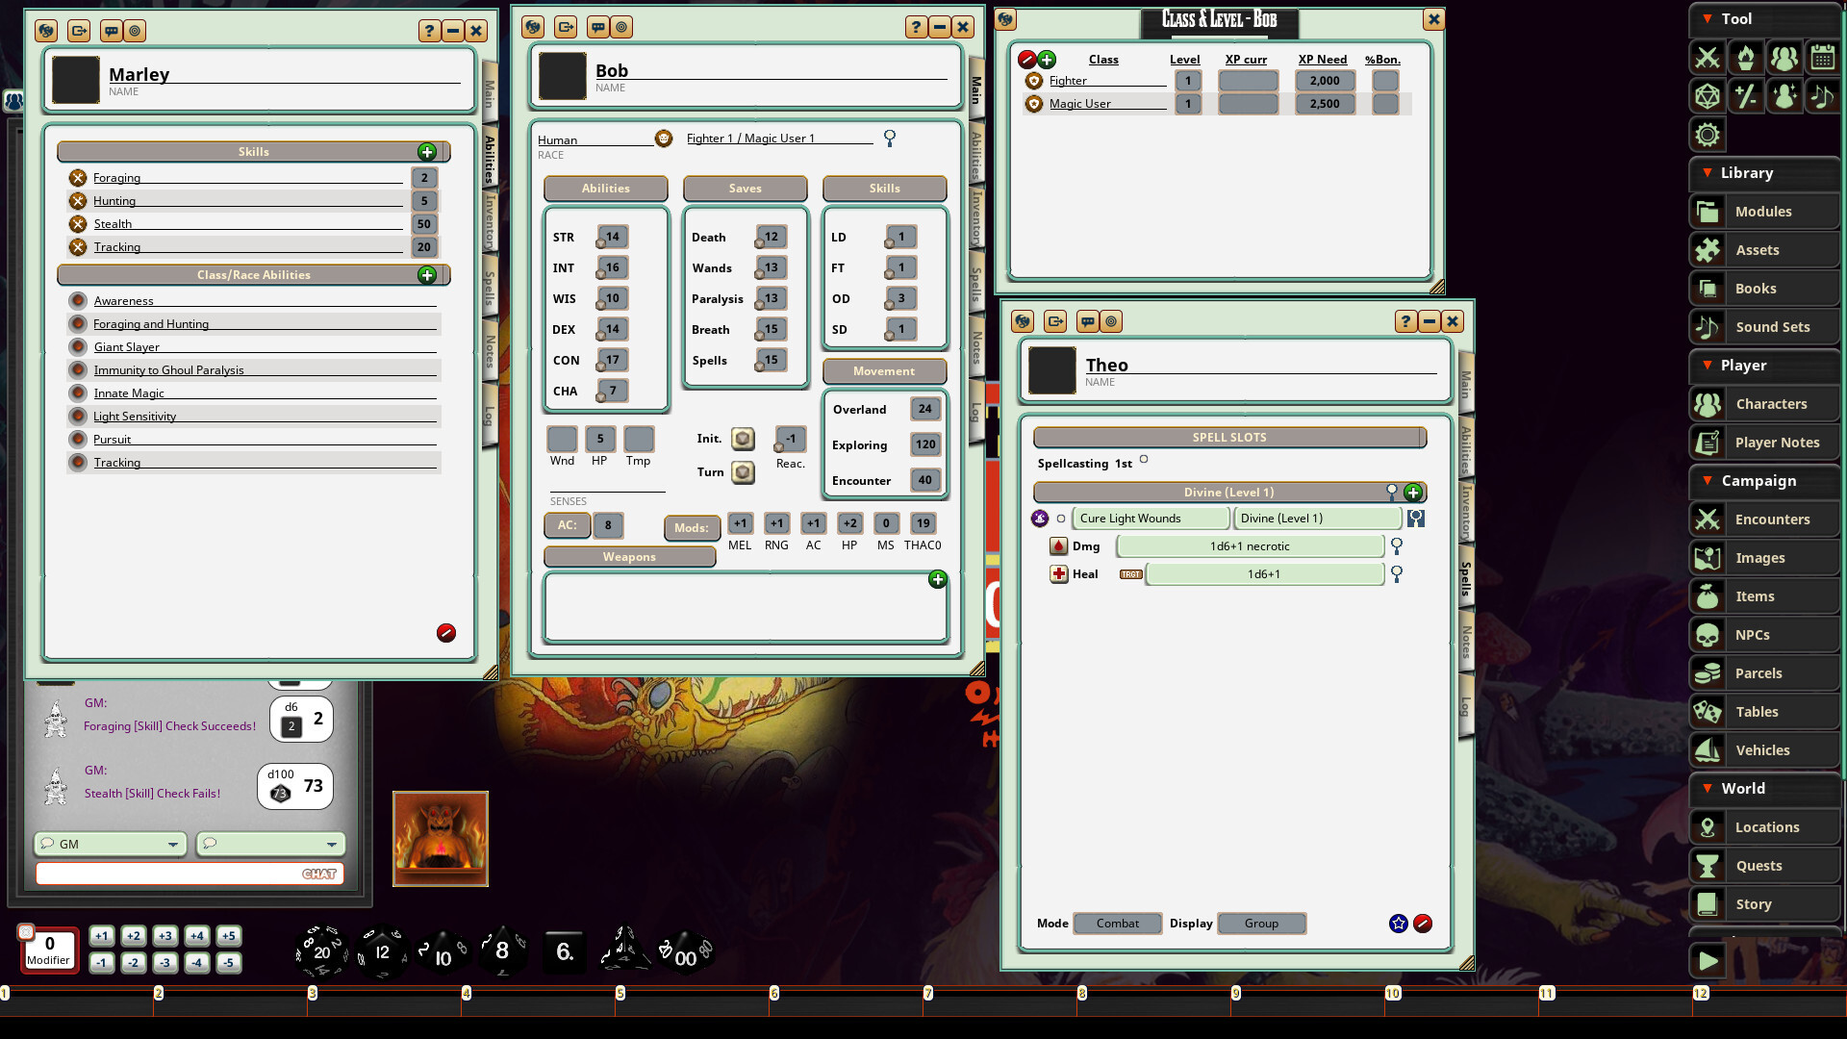
Task: Open the Dice polyhedron tool icon
Action: (x=1708, y=96)
